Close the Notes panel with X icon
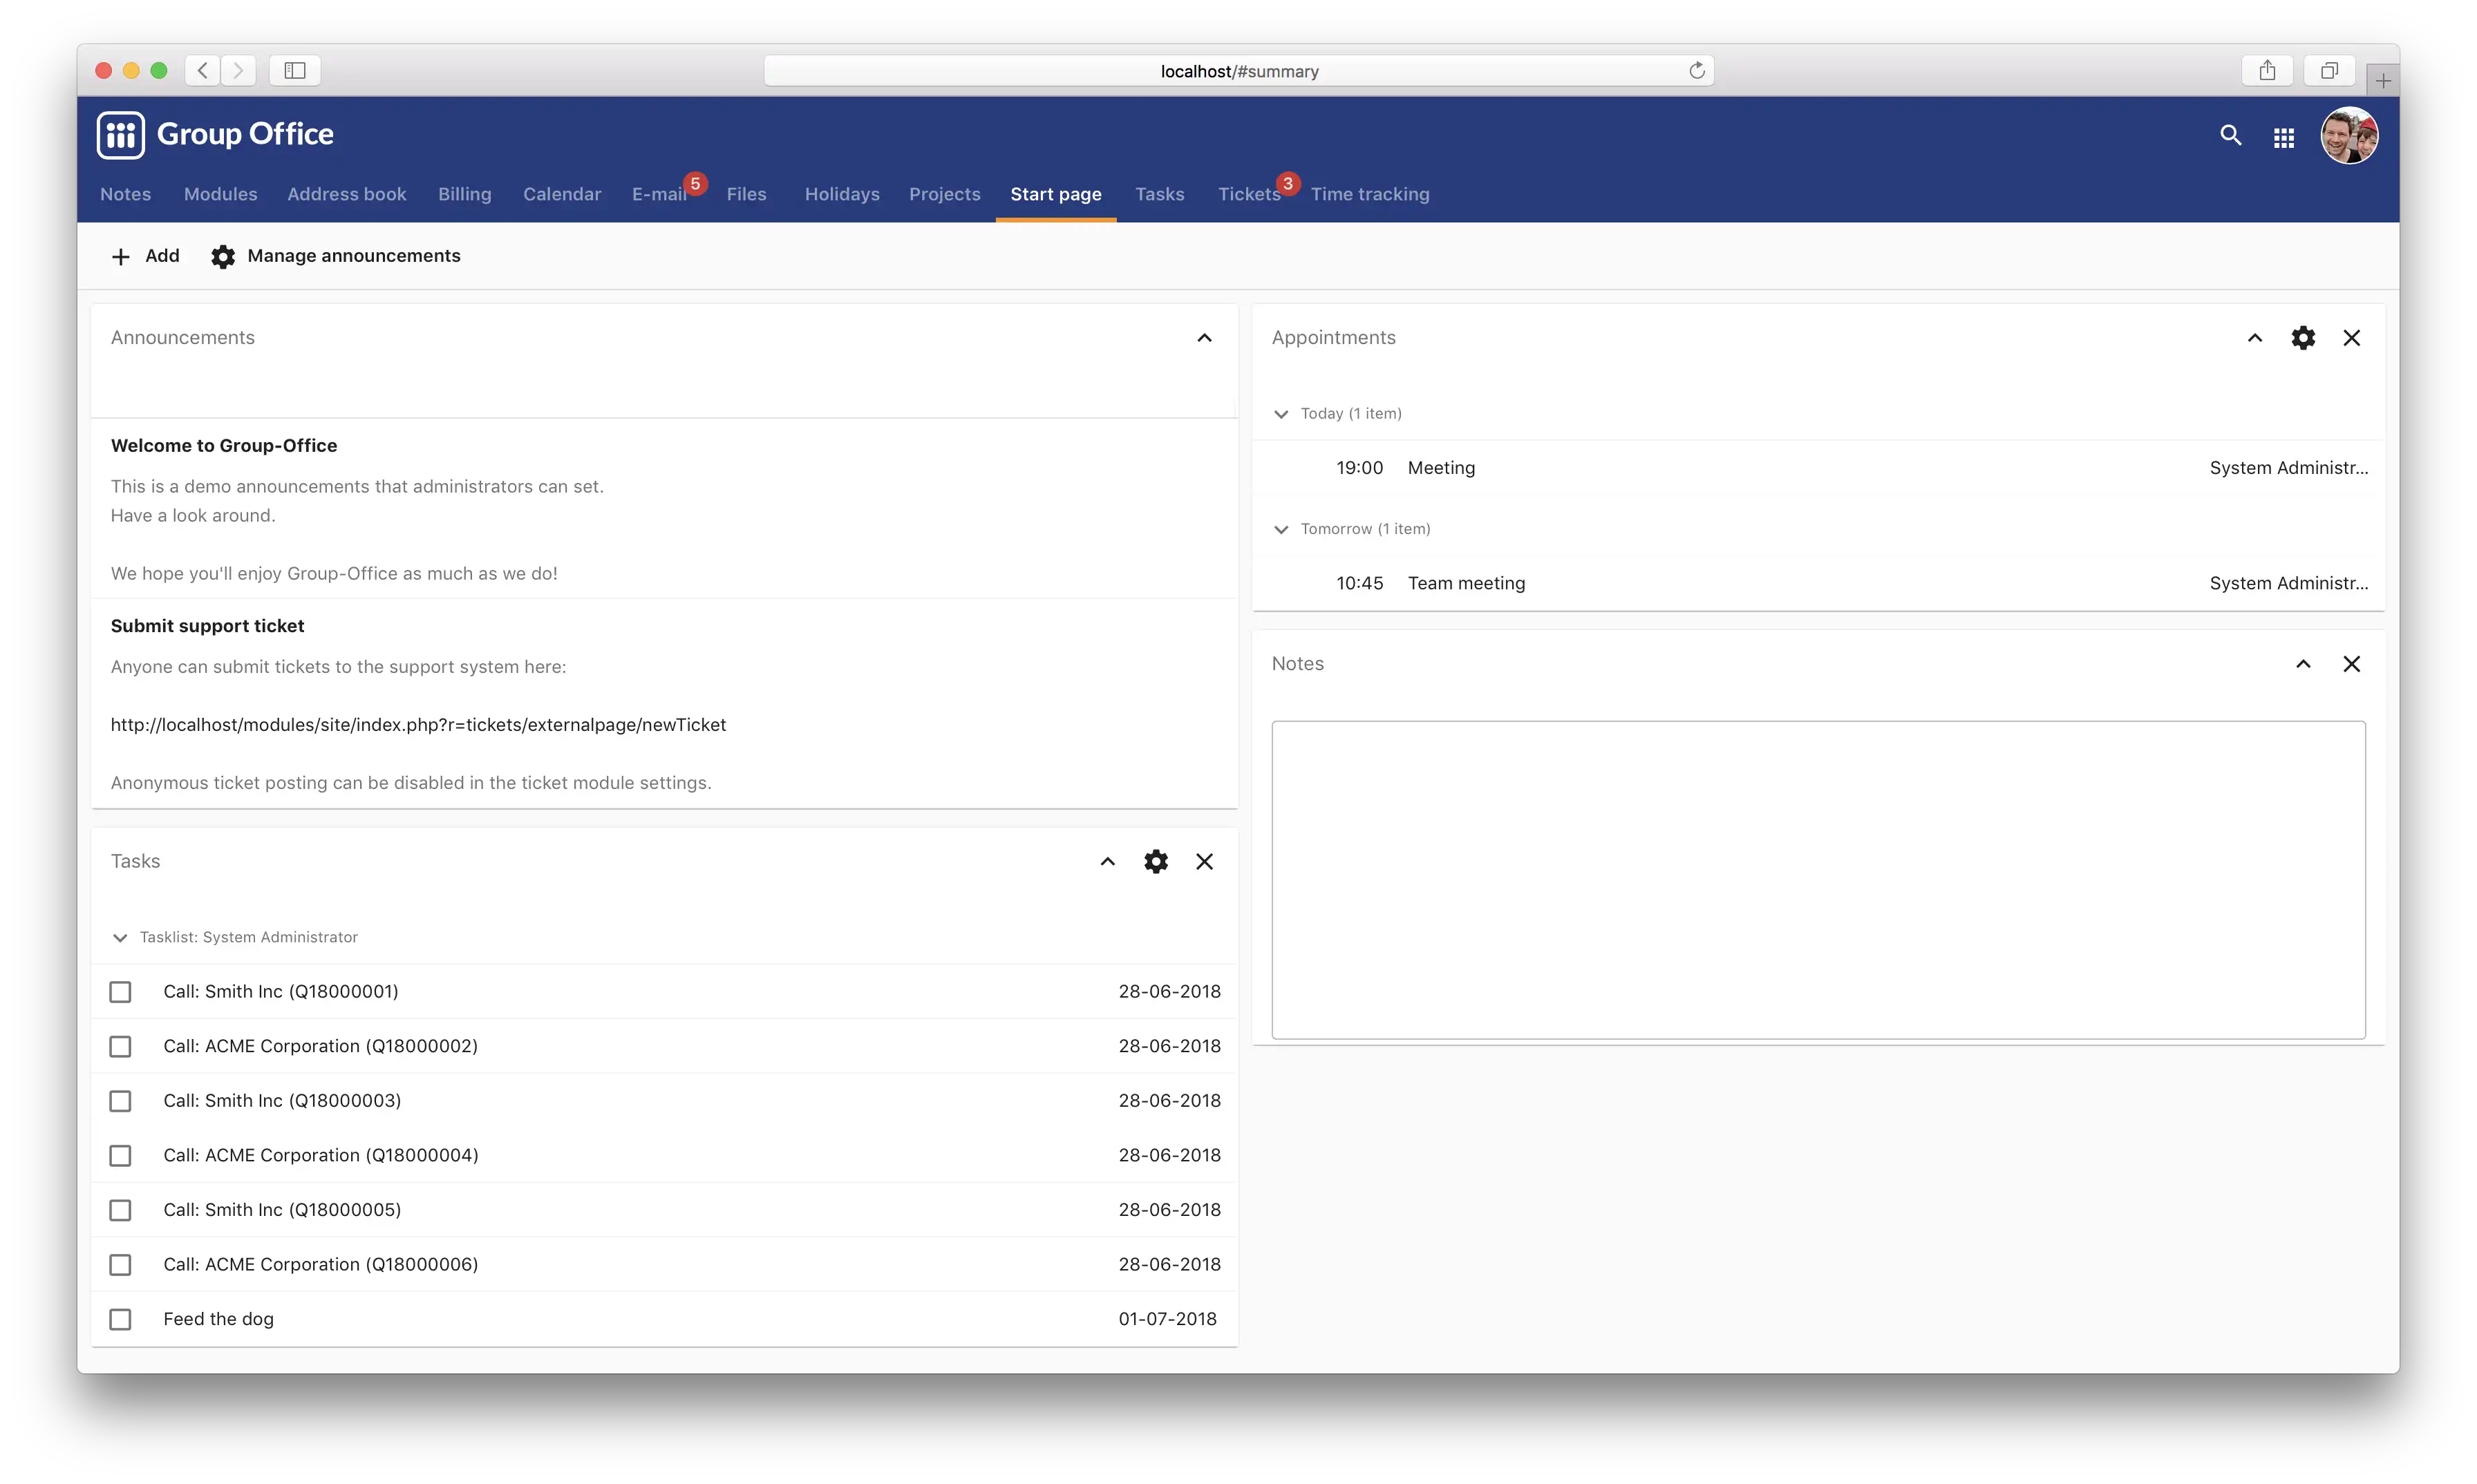 click(2351, 663)
